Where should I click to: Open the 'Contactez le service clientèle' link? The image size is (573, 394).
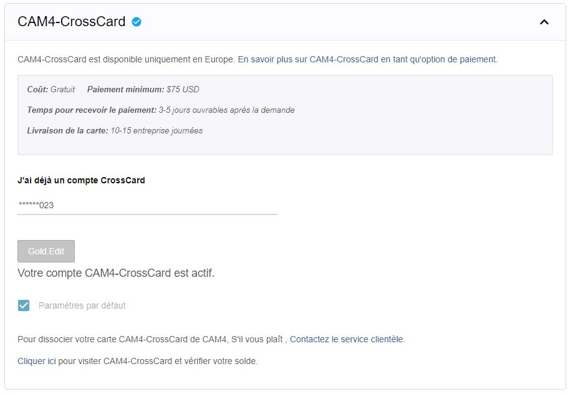point(347,340)
